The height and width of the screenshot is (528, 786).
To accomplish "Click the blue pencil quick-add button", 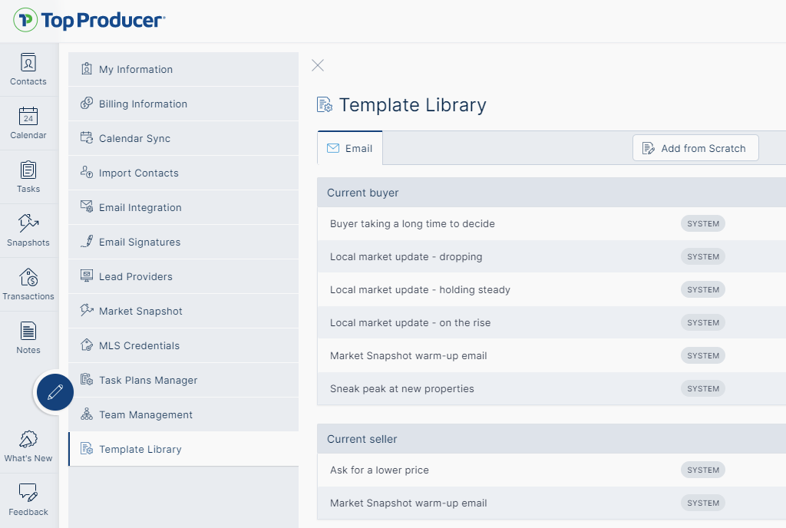I will click(54, 392).
